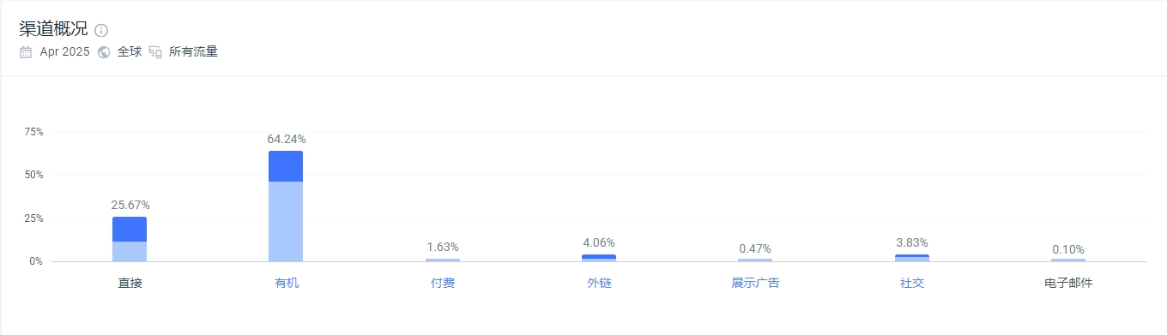Open the 有机 channel link
1167x335 pixels.
[x=287, y=283]
